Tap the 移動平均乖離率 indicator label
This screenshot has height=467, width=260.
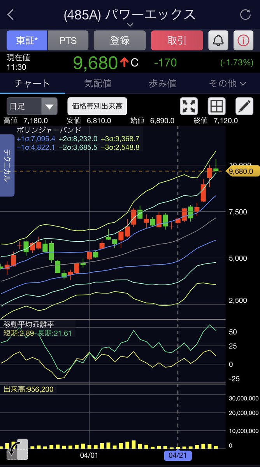point(29,324)
